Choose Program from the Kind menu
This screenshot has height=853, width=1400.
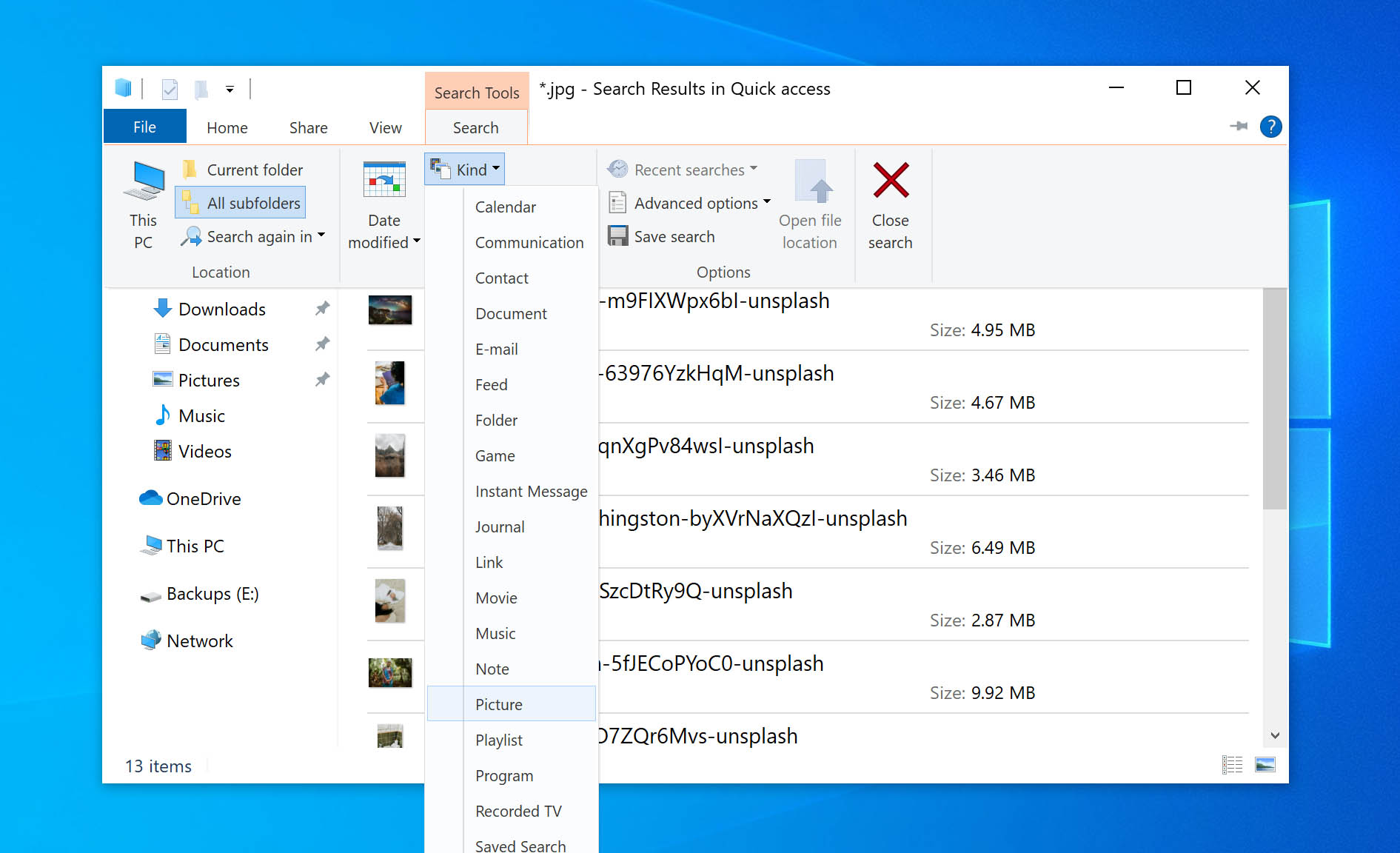click(512, 776)
